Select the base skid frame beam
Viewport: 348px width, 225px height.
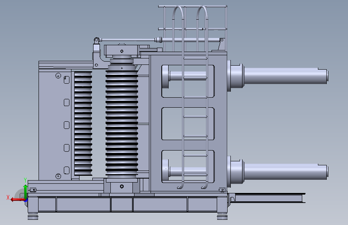(128, 204)
